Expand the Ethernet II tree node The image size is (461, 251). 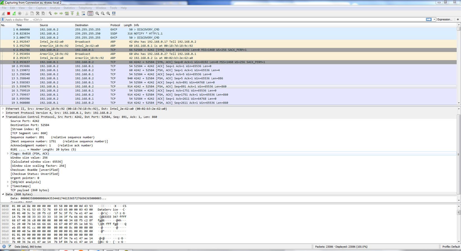coord(3,109)
